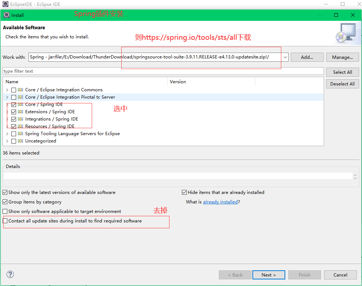Click category icon beside Core / Eclipse Integration Commons
Screen dimensions: 362x286
(20, 90)
